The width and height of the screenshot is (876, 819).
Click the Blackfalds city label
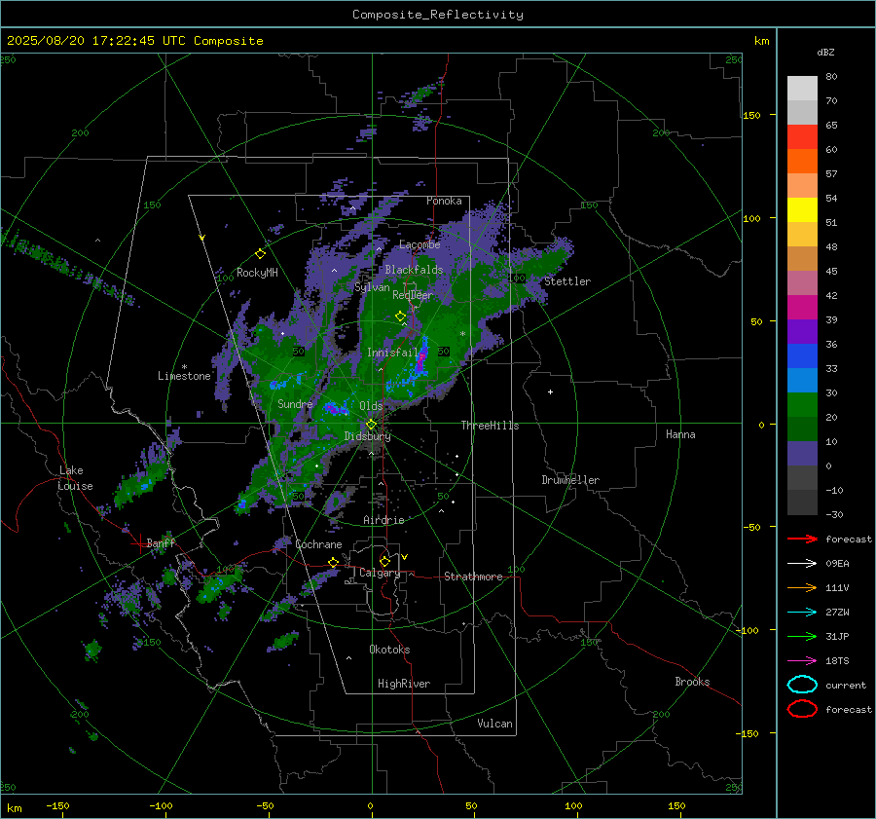coord(414,270)
